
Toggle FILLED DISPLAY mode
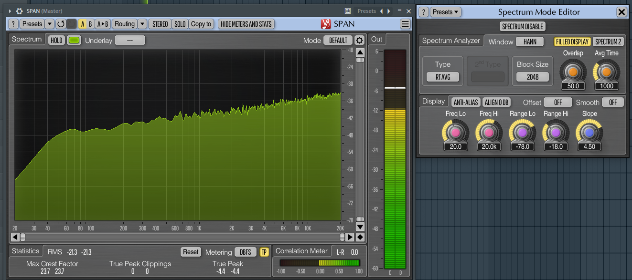(572, 41)
